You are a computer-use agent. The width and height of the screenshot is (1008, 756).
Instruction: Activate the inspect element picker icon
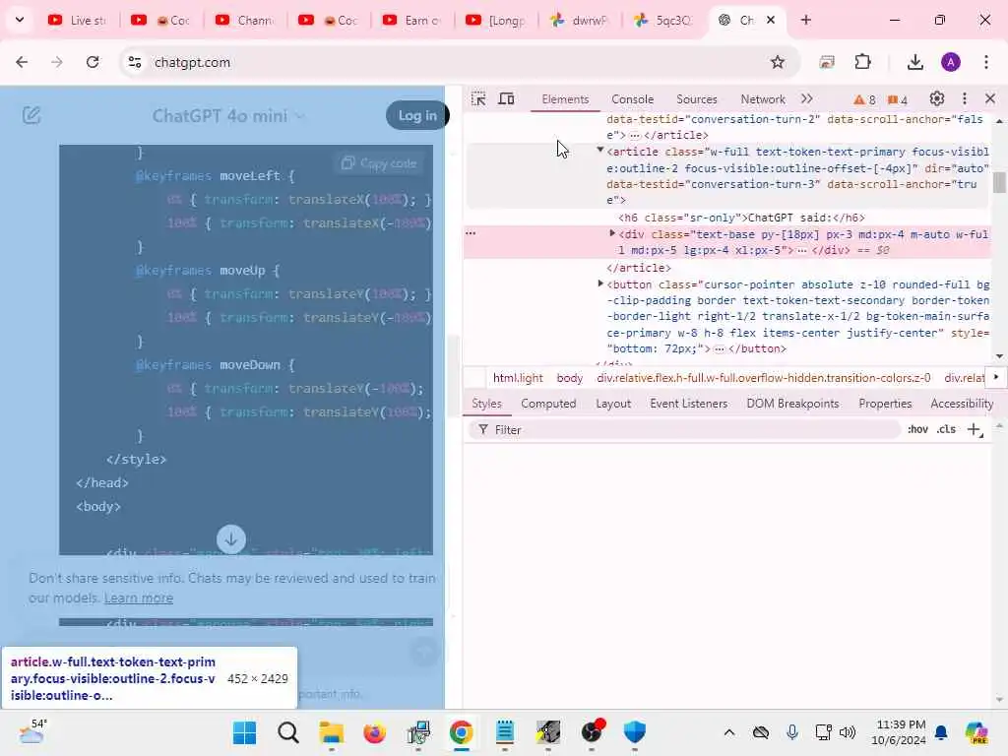(478, 99)
